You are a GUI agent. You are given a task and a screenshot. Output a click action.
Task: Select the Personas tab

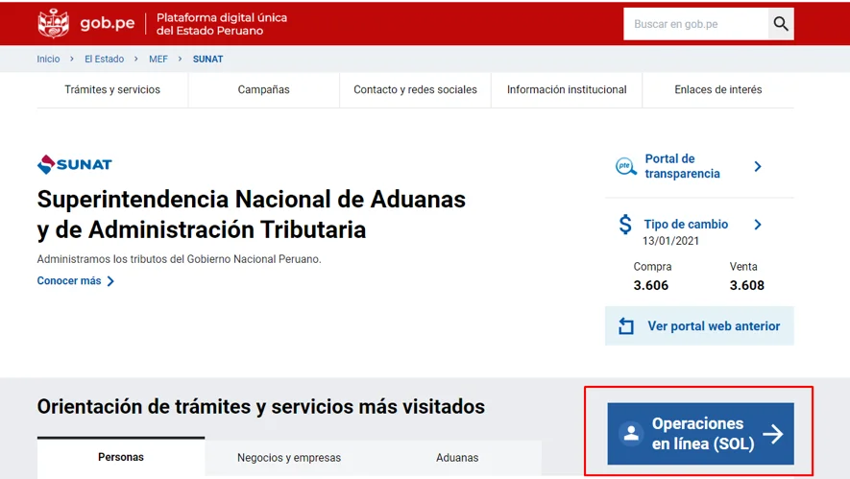[121, 457]
